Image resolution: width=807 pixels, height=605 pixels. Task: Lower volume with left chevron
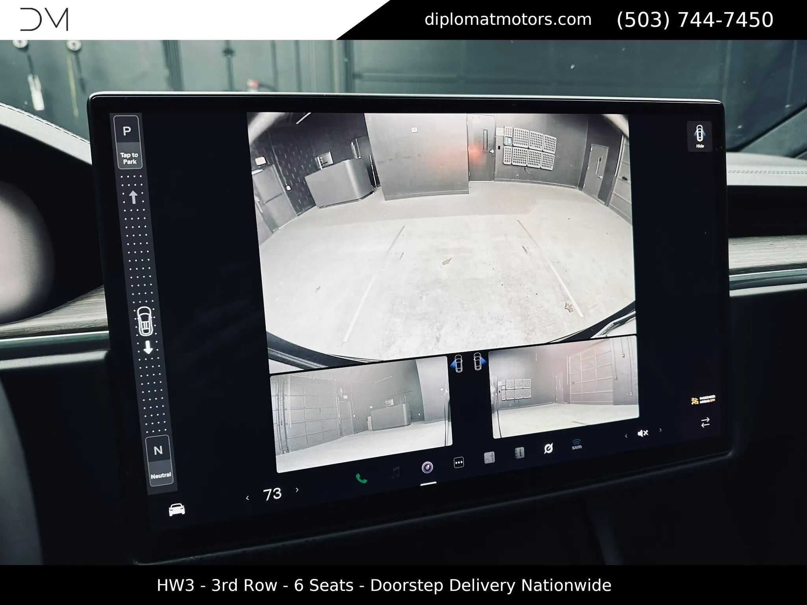(x=626, y=436)
